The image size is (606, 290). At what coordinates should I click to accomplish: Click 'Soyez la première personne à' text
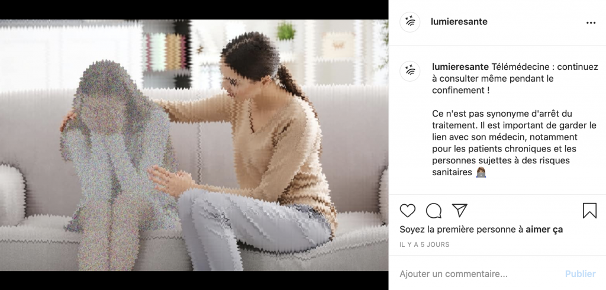point(462,229)
